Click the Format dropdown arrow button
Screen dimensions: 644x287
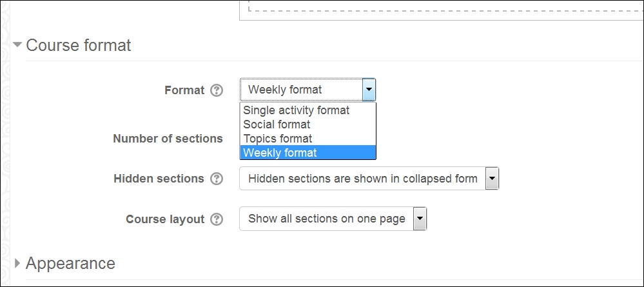pyautogui.click(x=368, y=90)
